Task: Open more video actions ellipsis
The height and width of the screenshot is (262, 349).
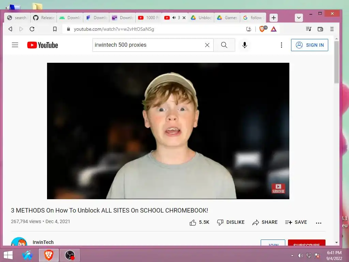Action: 319,223
